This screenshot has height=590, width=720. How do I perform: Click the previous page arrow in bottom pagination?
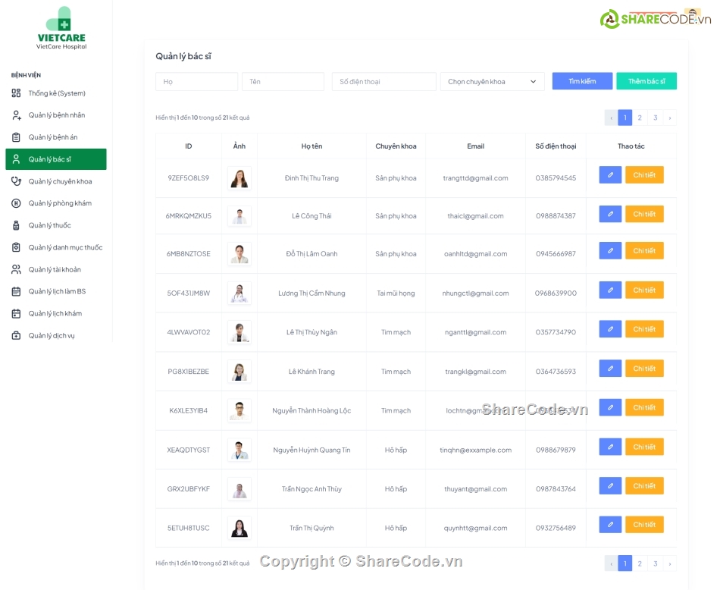pyautogui.click(x=612, y=563)
